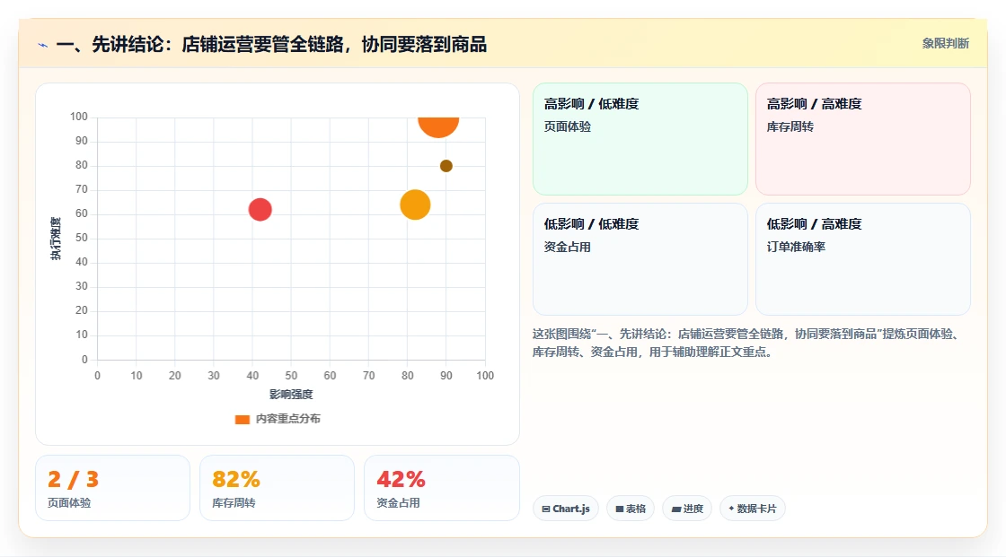Select the 低影响 / 高难度 quadrant card

tap(863, 259)
